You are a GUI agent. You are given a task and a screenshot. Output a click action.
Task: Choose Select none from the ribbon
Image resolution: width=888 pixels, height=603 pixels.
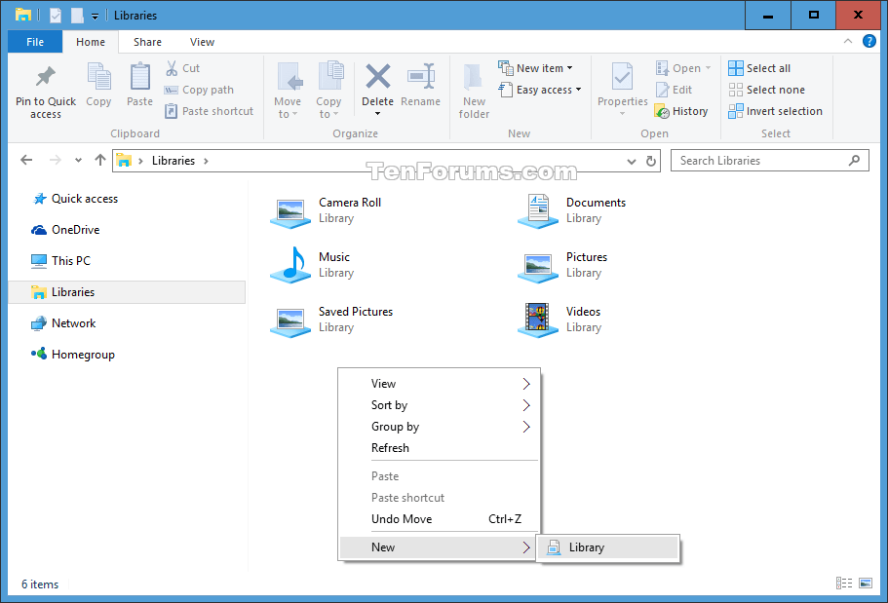click(x=766, y=89)
